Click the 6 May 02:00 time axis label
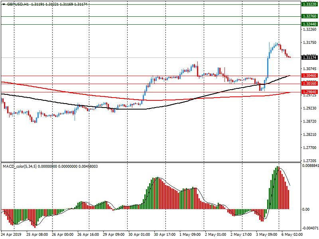Image resolution: width=319 pixels, height=239 pixels. 291,235
